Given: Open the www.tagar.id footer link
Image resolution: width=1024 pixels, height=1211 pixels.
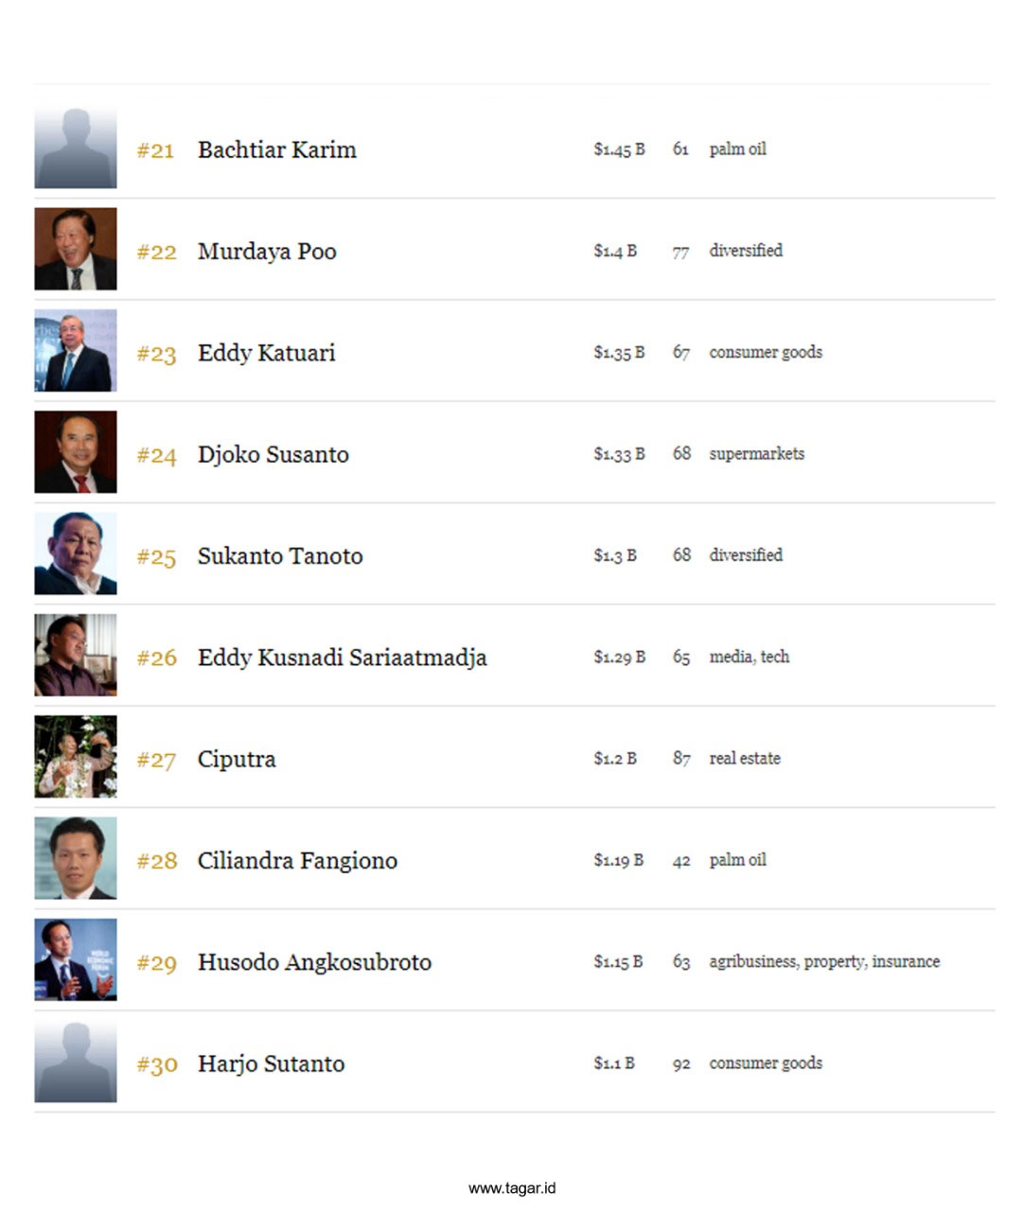Looking at the screenshot, I should coord(512,1188).
